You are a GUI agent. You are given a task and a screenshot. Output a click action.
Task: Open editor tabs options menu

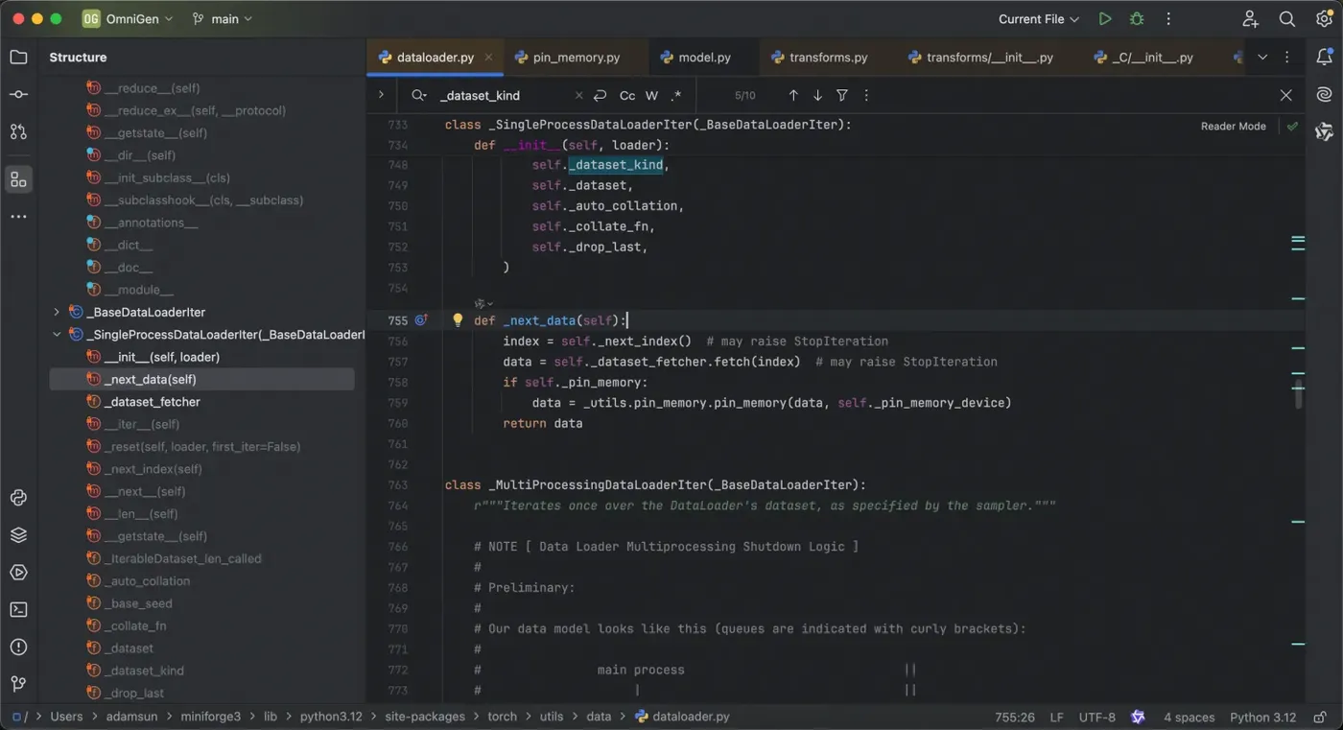click(1287, 58)
